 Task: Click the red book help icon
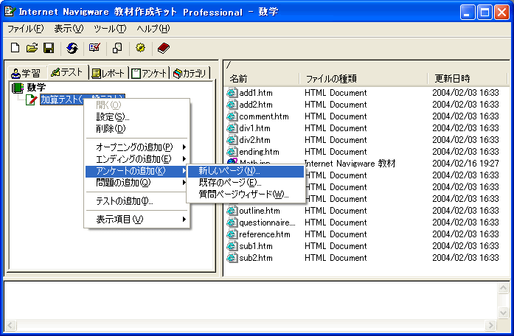[x=164, y=48]
